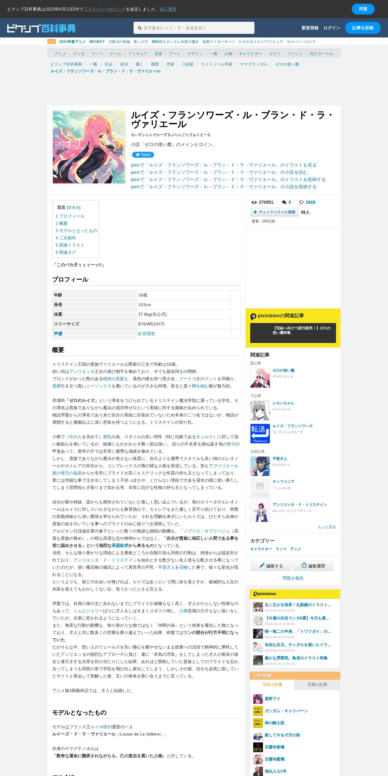This screenshot has width=388, height=776.
Task: Open 神の騎士団 spoiler warning icon
Action: pos(258,723)
